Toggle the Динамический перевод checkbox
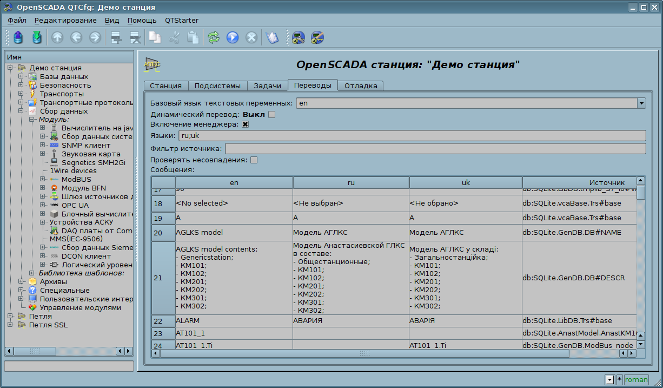 pyautogui.click(x=272, y=114)
